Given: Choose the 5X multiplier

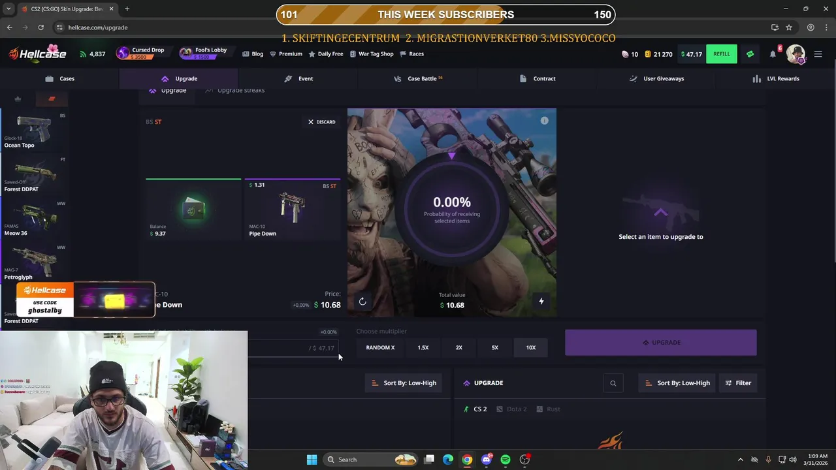Looking at the screenshot, I should click(495, 347).
